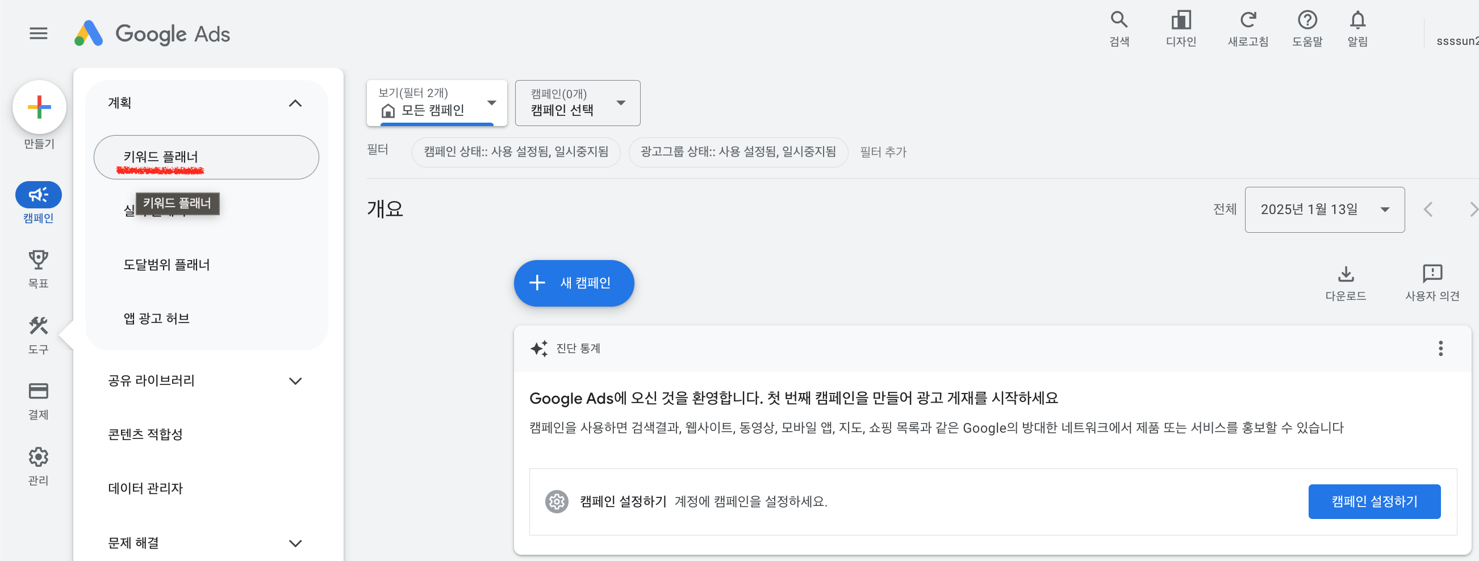Open the 2025년 1월 13일 date dropdown
The width and height of the screenshot is (1479, 561).
click(x=1324, y=210)
